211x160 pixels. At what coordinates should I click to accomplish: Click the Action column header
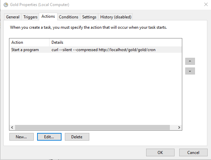point(29,42)
